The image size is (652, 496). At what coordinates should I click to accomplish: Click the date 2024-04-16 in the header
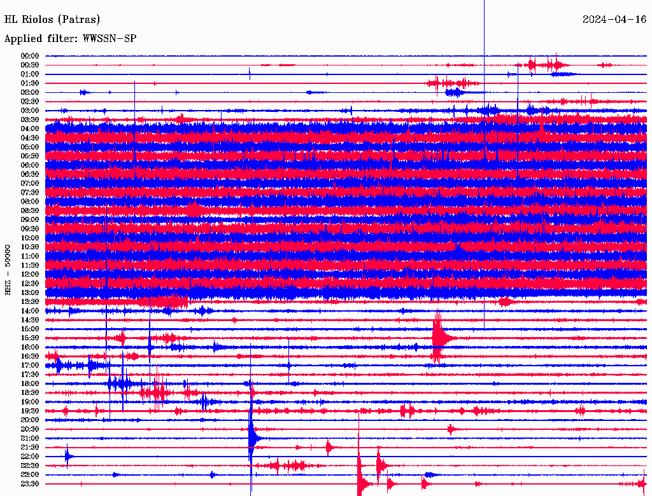pyautogui.click(x=614, y=20)
